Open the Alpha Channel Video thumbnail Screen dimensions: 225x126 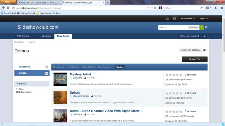coord(60,116)
